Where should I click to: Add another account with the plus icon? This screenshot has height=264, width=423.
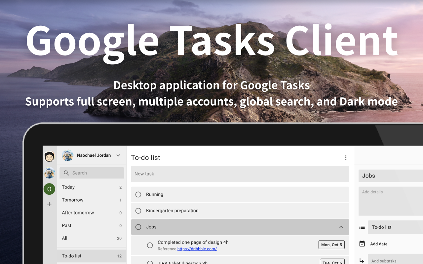[49, 204]
